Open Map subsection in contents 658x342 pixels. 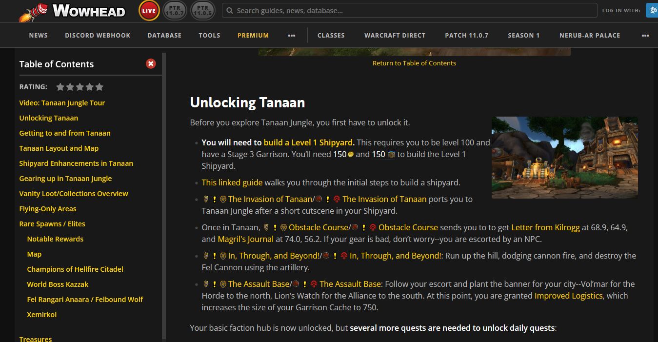pyautogui.click(x=34, y=254)
